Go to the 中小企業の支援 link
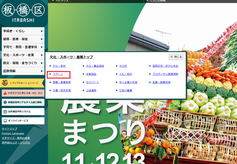Image resolution: width=237 pixels, height=164 pixels. point(128,82)
